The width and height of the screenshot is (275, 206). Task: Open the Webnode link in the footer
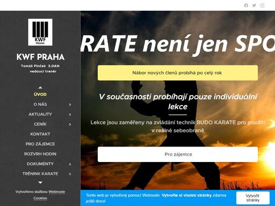pos(56,192)
